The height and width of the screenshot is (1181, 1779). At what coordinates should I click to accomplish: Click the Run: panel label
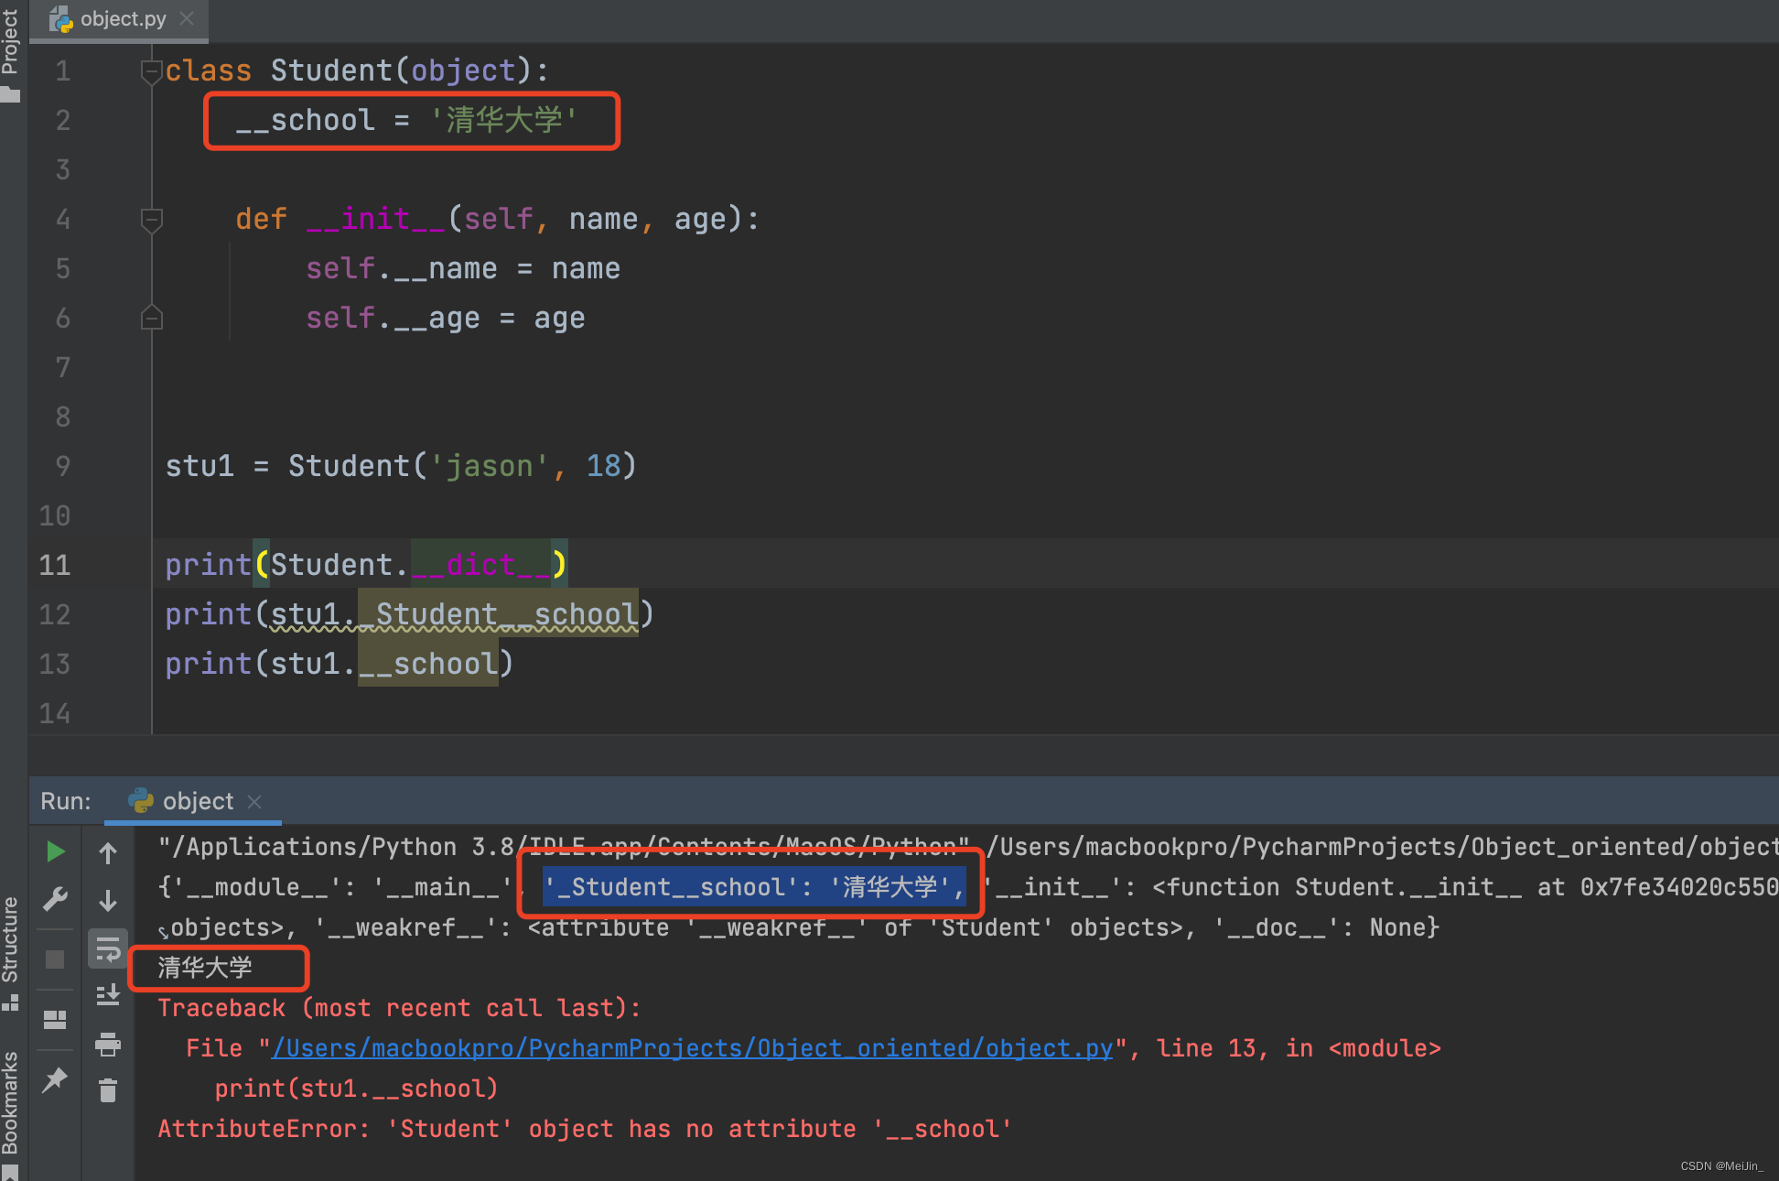coord(66,801)
